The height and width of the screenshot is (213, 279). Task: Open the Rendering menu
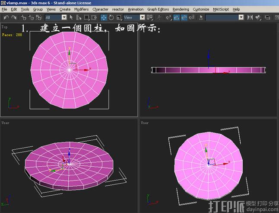coord(181,9)
